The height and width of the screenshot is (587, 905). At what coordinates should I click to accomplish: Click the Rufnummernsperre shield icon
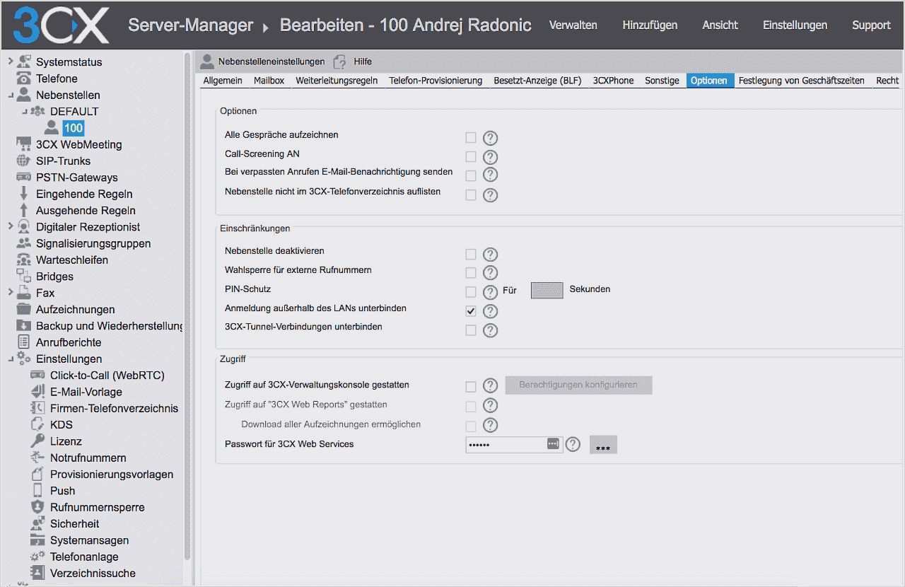pyautogui.click(x=37, y=507)
